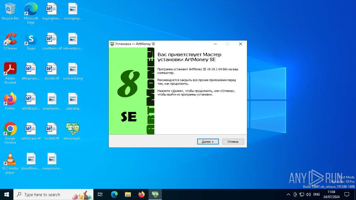Viewport: 356px width, 200px height.
Task: Select the Skype desktop shortcut
Action: tap(31, 42)
